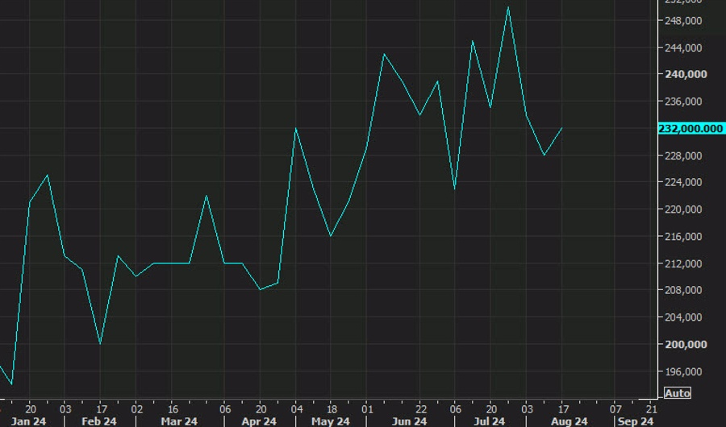The height and width of the screenshot is (427, 726).
Task: Select the Sep 24 month label
Action: 636,421
